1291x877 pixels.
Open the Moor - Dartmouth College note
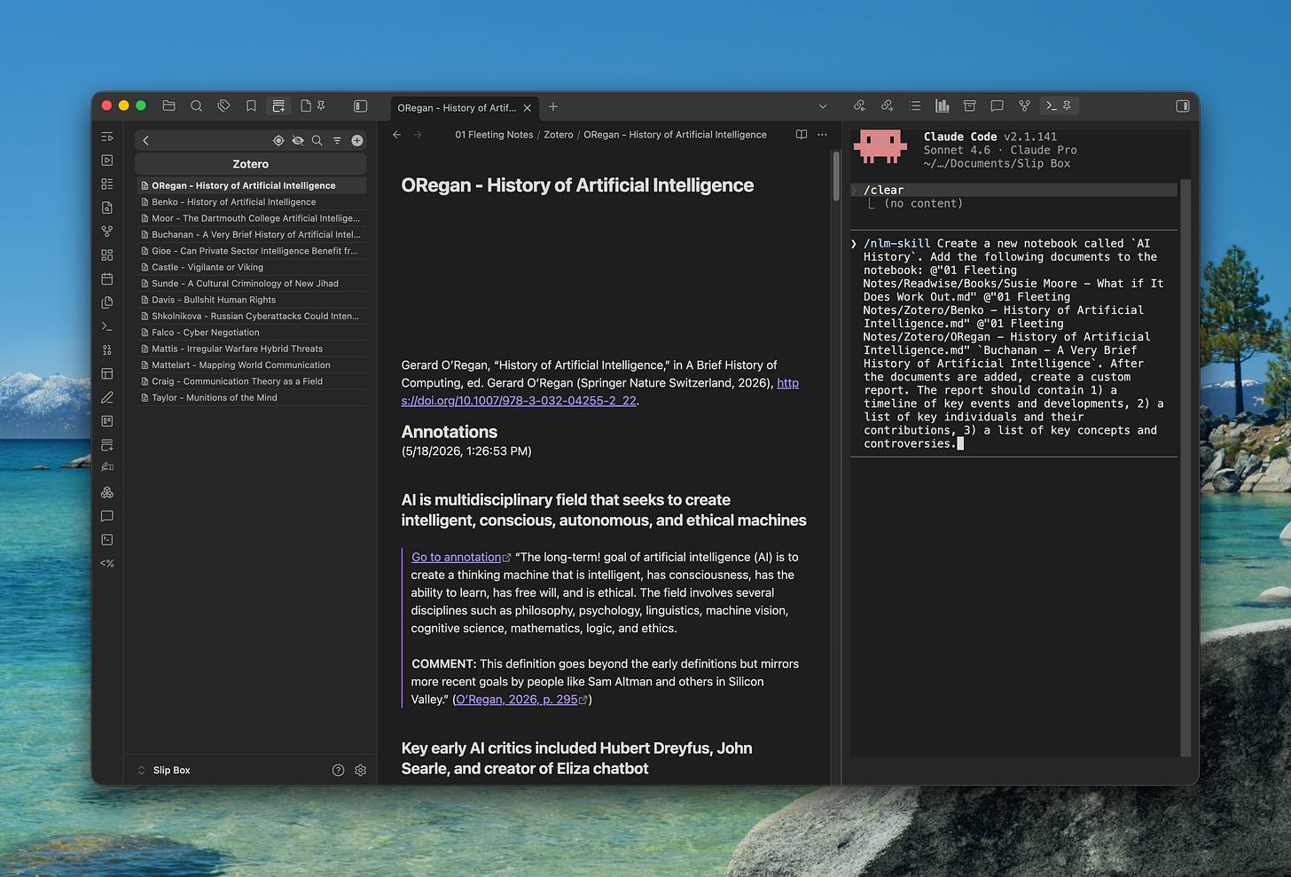[251, 218]
